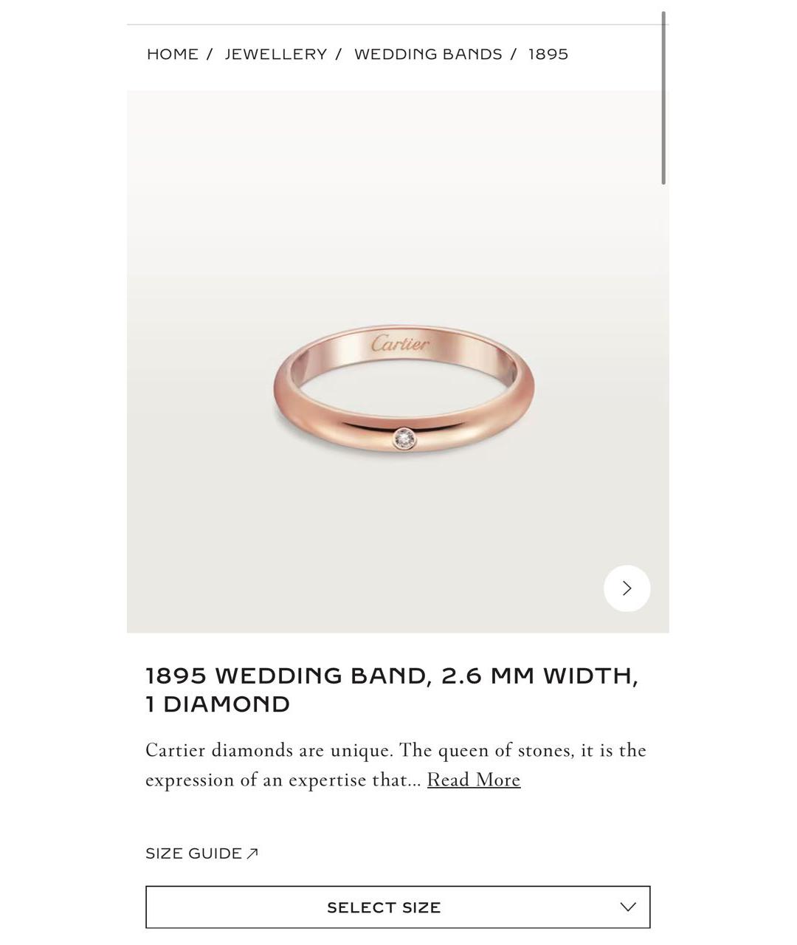Open JEWELLERY breadcrumb link
797x945 pixels.
point(276,54)
